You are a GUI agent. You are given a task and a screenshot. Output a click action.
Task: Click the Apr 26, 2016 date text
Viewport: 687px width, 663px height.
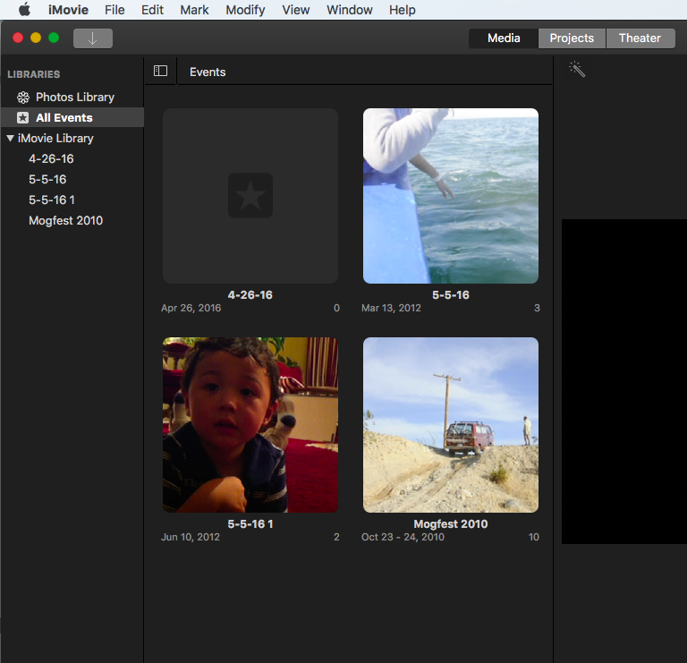(x=191, y=308)
